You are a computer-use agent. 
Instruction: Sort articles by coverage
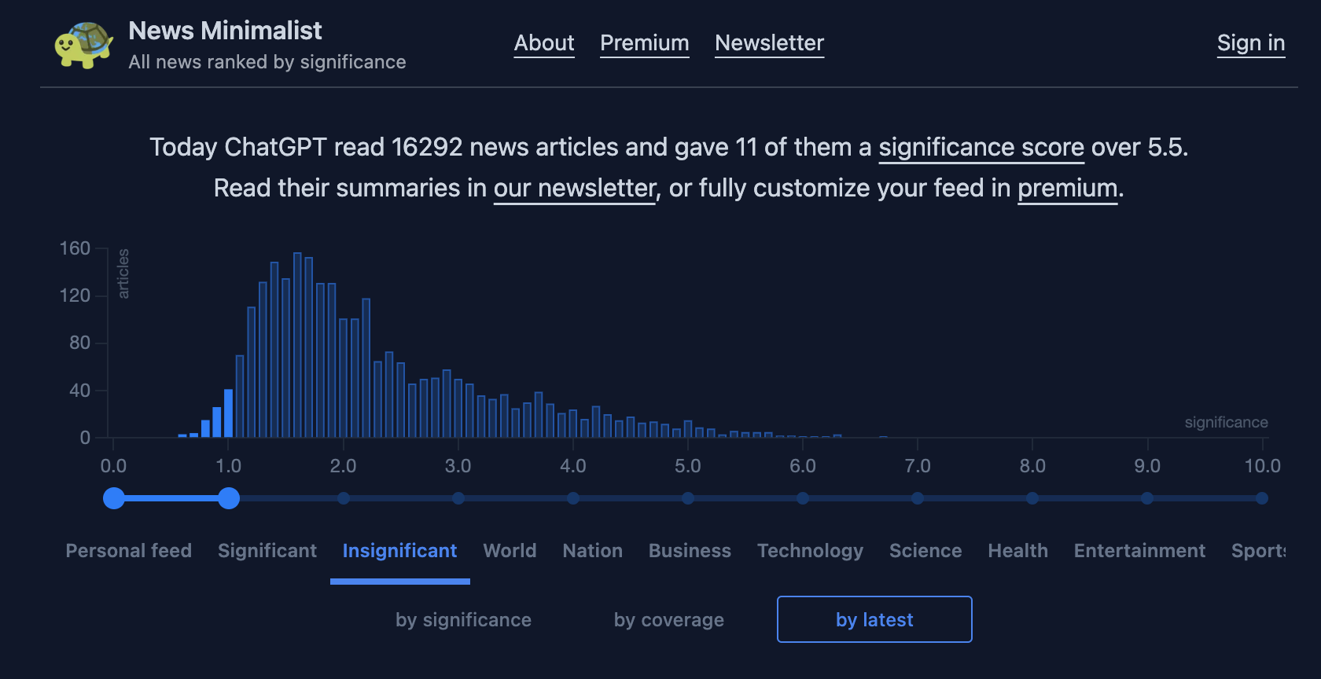point(668,620)
